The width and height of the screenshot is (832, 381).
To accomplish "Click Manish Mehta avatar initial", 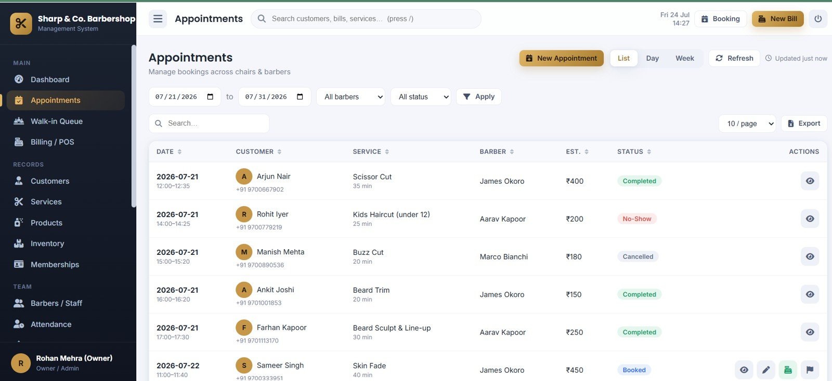I will (x=244, y=252).
